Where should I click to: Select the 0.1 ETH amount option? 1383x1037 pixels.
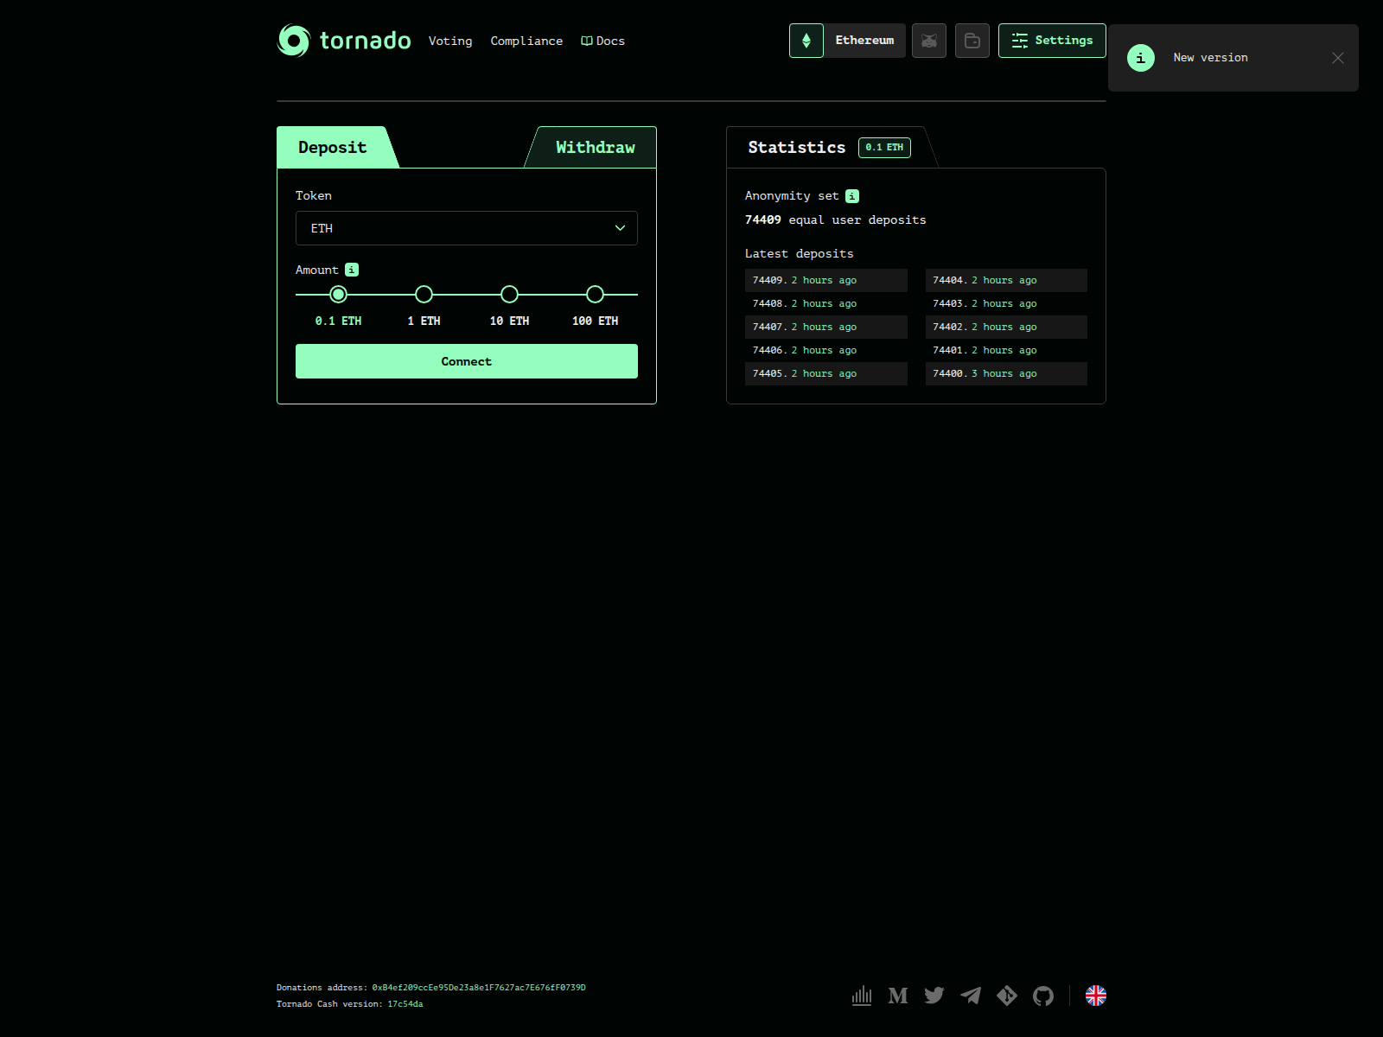click(339, 295)
